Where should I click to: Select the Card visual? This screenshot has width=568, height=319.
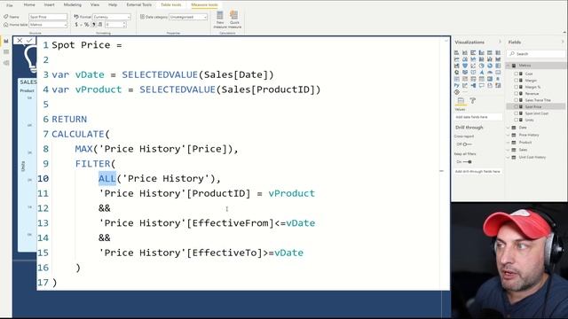(x=498, y=72)
